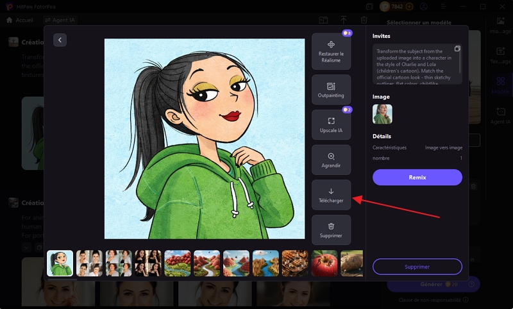
Task: Open the Agent IA sidebar item
Action: [501, 116]
